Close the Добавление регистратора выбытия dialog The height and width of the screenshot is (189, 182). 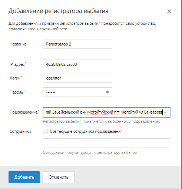pos(169,11)
